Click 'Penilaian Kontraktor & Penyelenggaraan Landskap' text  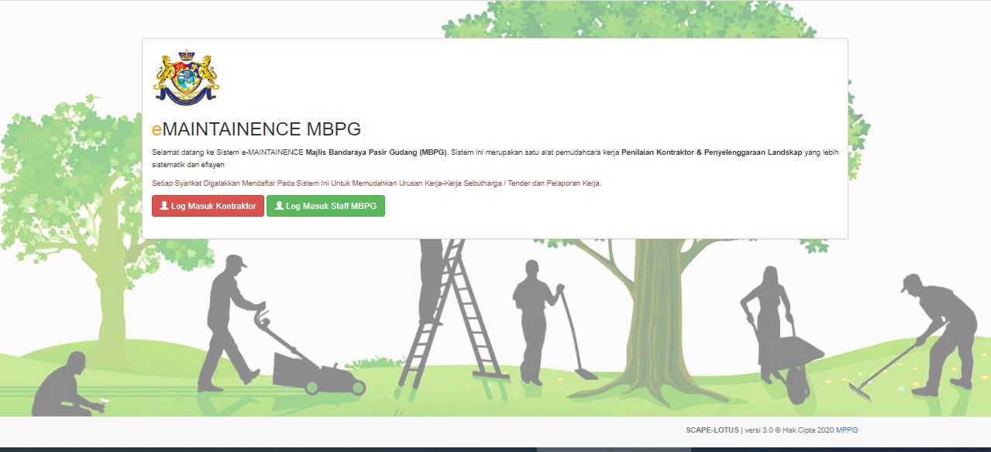(x=711, y=152)
